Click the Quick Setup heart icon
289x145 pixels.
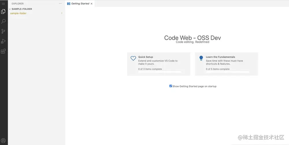point(133,58)
